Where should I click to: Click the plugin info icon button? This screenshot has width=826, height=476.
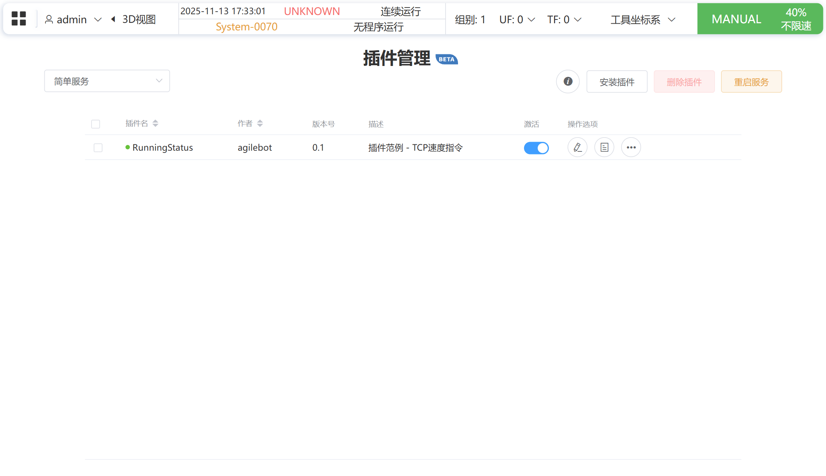(x=568, y=81)
